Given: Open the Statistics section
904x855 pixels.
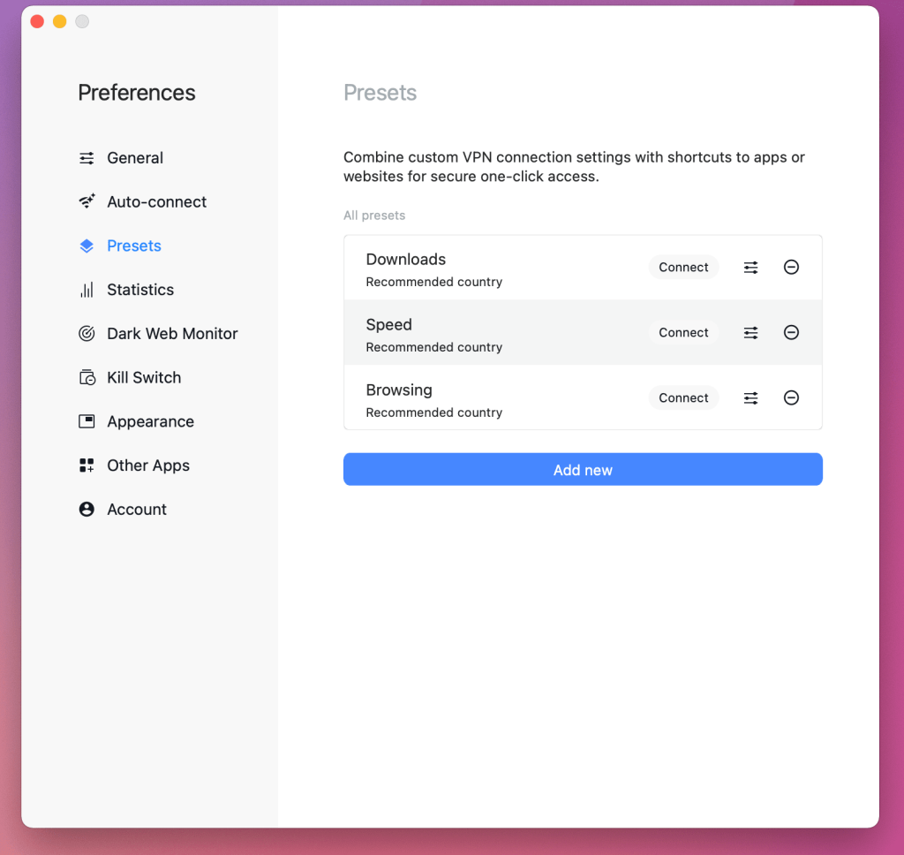Looking at the screenshot, I should (140, 290).
